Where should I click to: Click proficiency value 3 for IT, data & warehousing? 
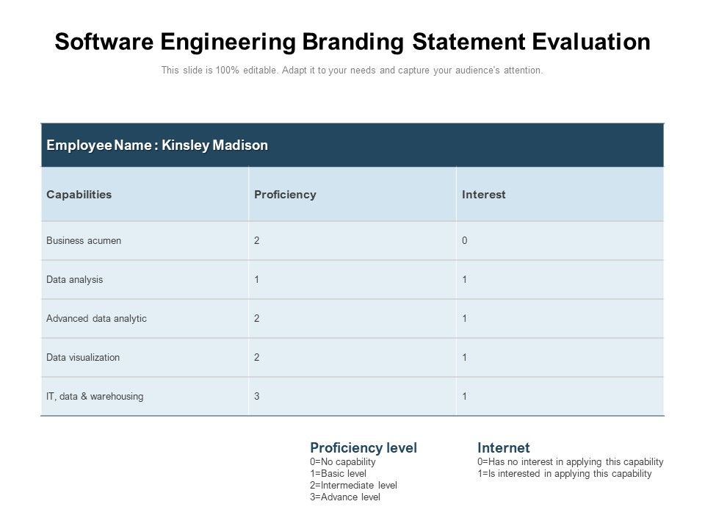coord(257,396)
